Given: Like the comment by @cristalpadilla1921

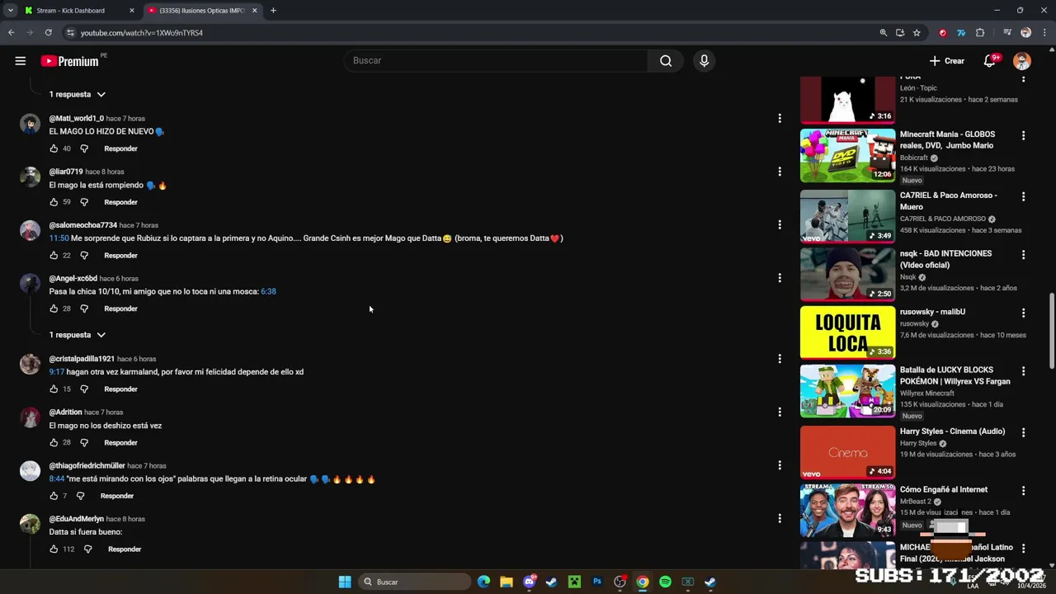Looking at the screenshot, I should (54, 389).
